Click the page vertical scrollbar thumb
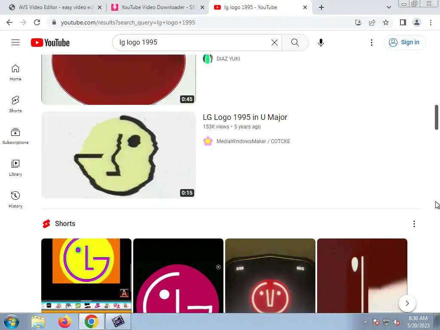This screenshot has height=330, width=440. click(x=437, y=117)
